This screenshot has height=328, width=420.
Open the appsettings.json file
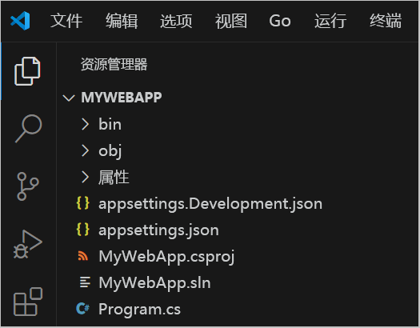coord(158,230)
